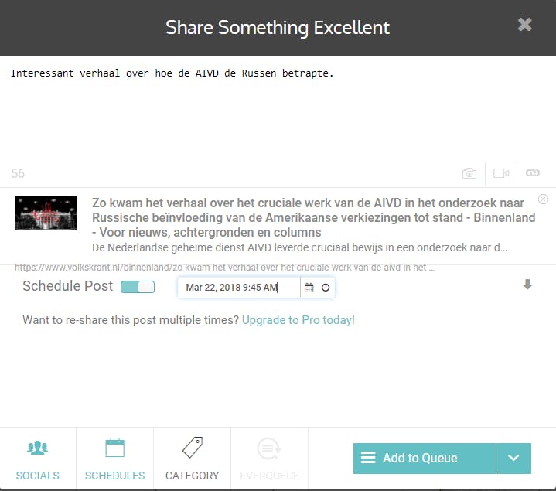Click the down arrow beside schedule row
Screen dimensions: 556x491
(x=527, y=285)
